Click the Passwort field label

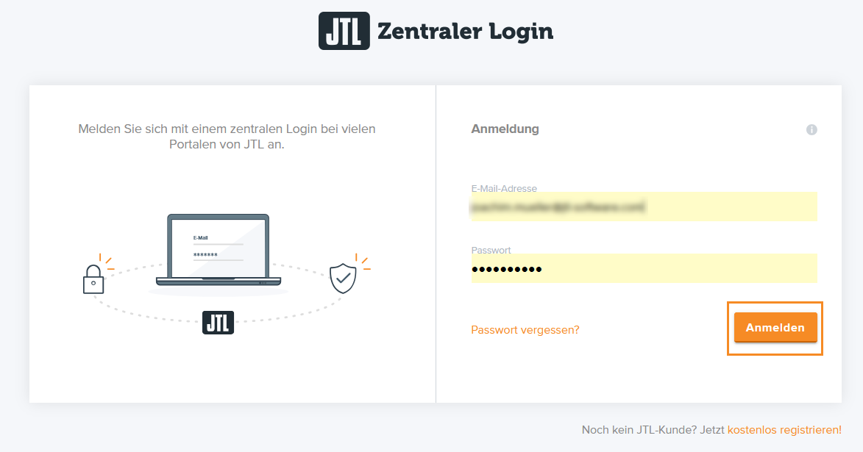(491, 251)
